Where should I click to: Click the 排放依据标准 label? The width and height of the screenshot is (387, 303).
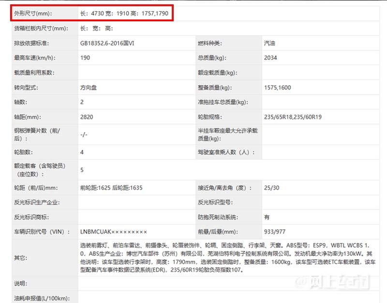[31, 43]
